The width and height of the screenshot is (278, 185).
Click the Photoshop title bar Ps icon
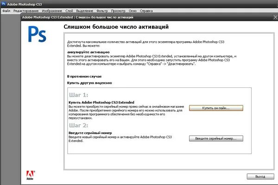pos(4,4)
